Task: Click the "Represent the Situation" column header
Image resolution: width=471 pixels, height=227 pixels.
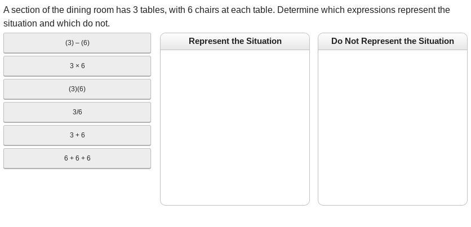Action: pyautogui.click(x=235, y=41)
